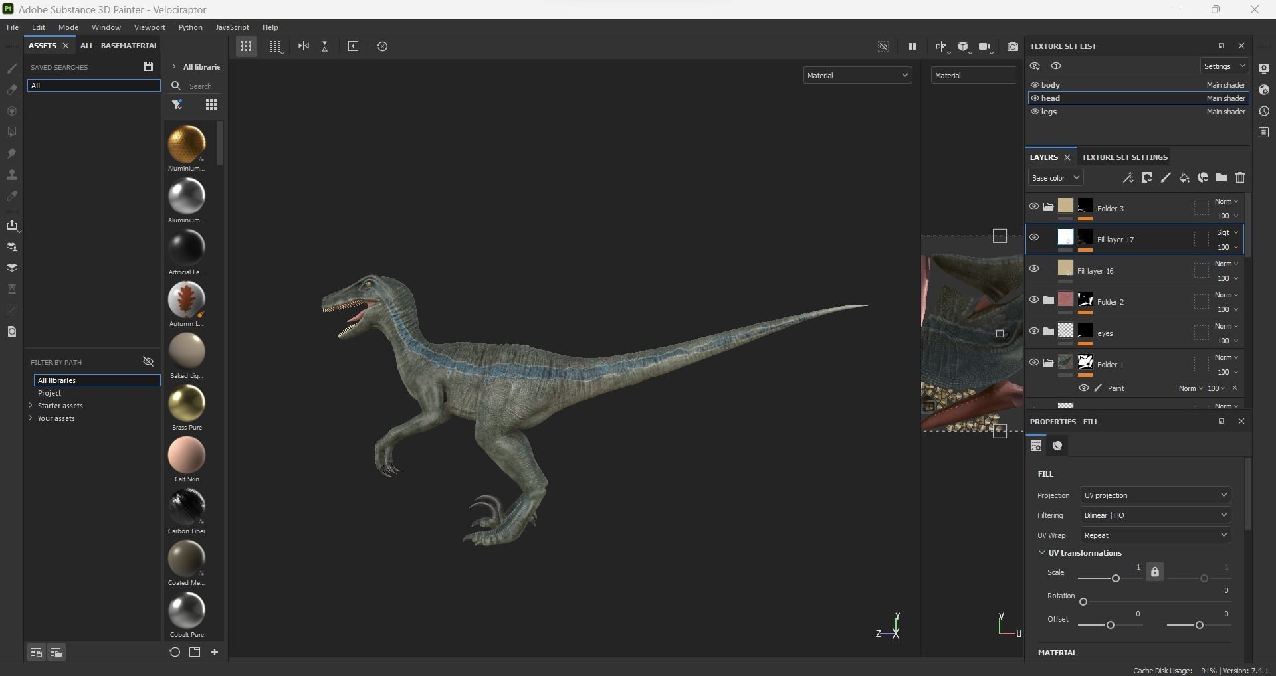1276x676 pixels.
Task: Open the asset filter funnel icon
Action: (177, 104)
